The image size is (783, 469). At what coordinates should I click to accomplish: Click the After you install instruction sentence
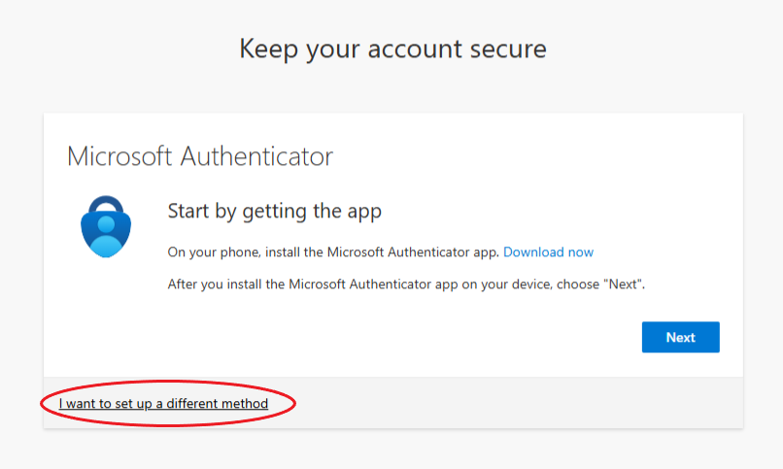[x=406, y=284]
